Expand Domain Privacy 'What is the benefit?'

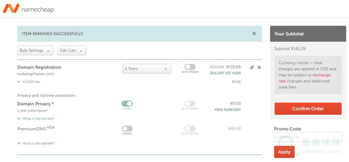coord(36,119)
